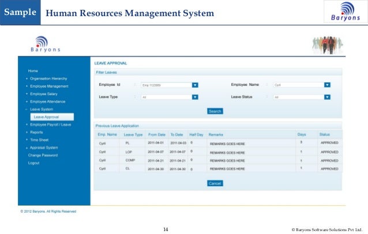This screenshot has width=368, height=234.
Task: Click APPROVED status in CL row
Action: pyautogui.click(x=329, y=168)
